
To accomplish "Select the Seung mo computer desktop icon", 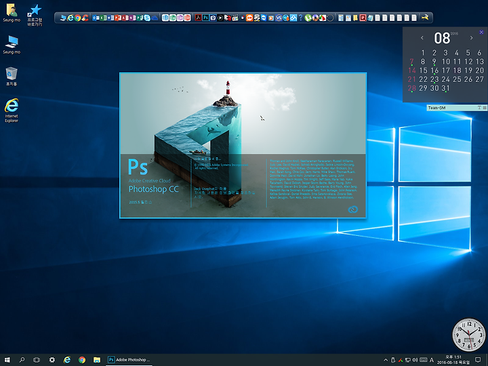I will click(12, 45).
